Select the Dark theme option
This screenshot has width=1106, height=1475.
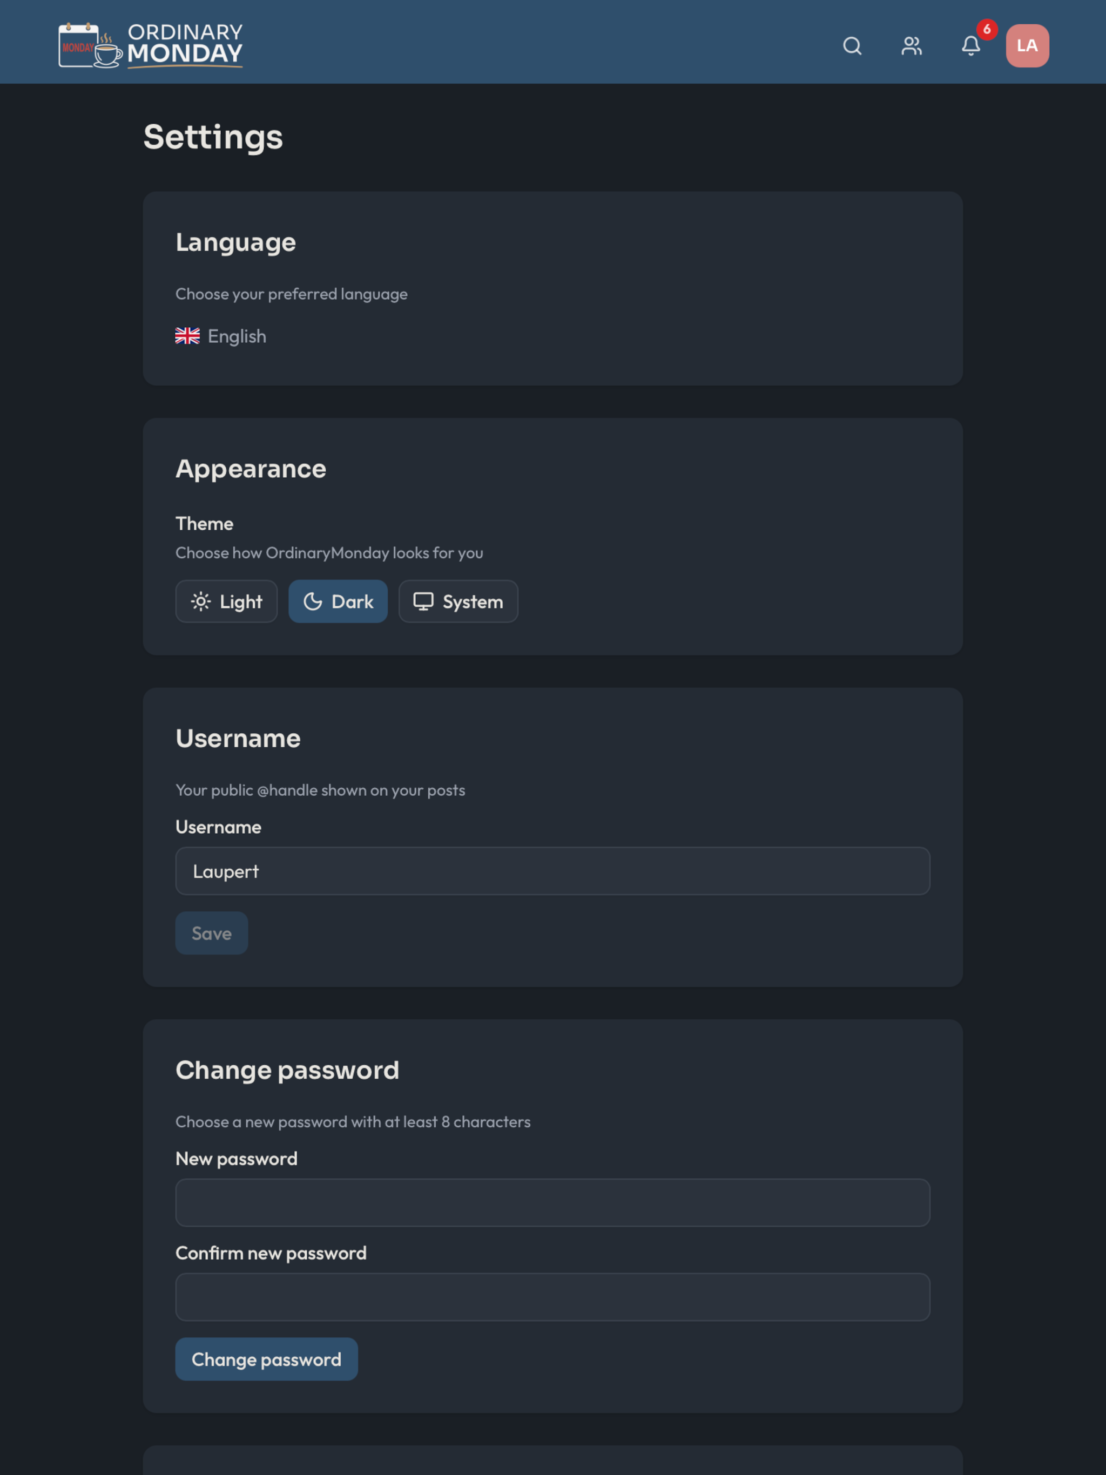[x=338, y=601]
